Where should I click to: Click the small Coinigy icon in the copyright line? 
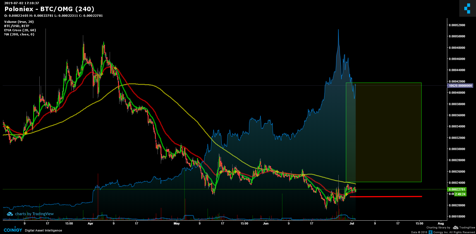[431, 232]
